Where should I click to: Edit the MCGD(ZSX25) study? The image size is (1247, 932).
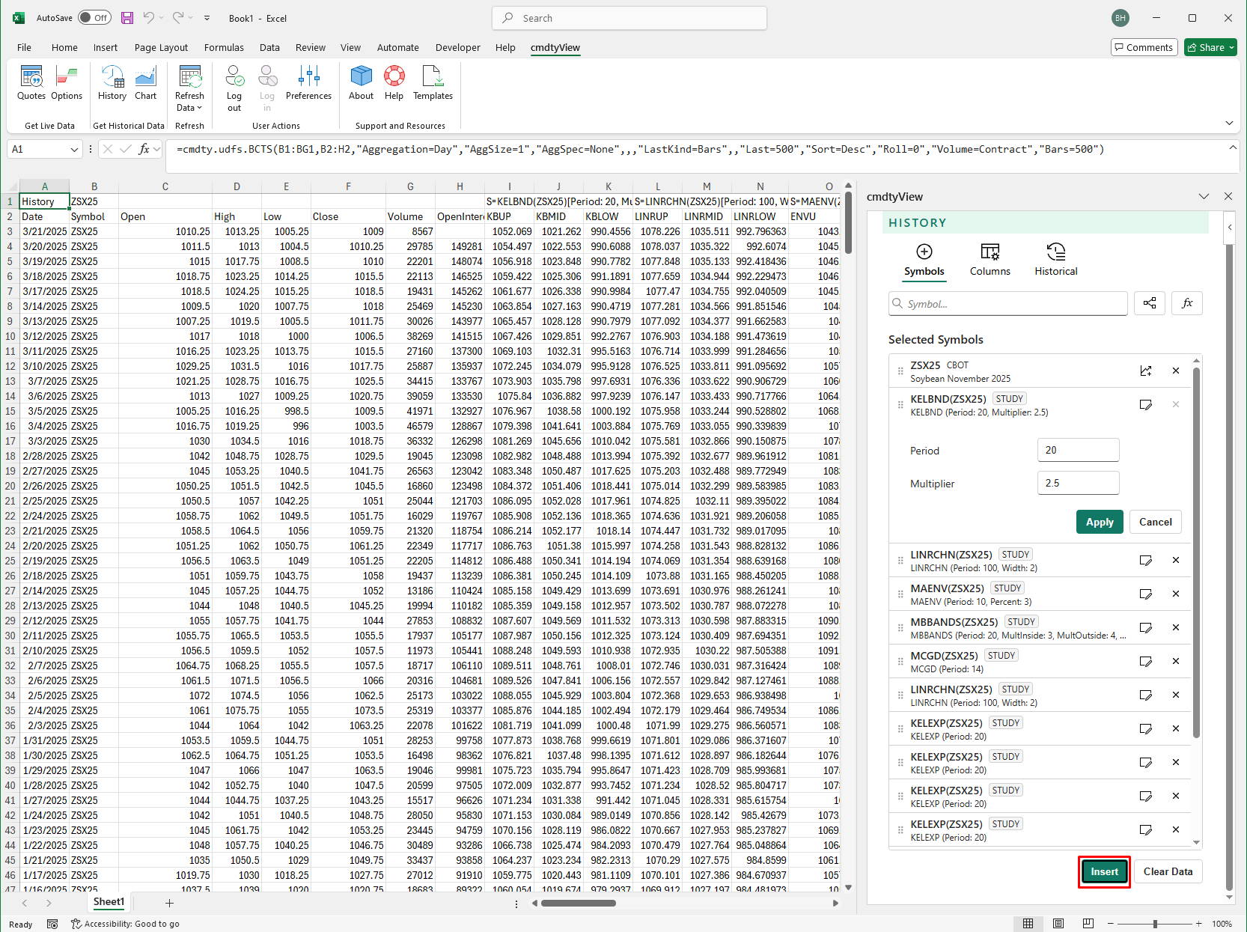coord(1146,661)
